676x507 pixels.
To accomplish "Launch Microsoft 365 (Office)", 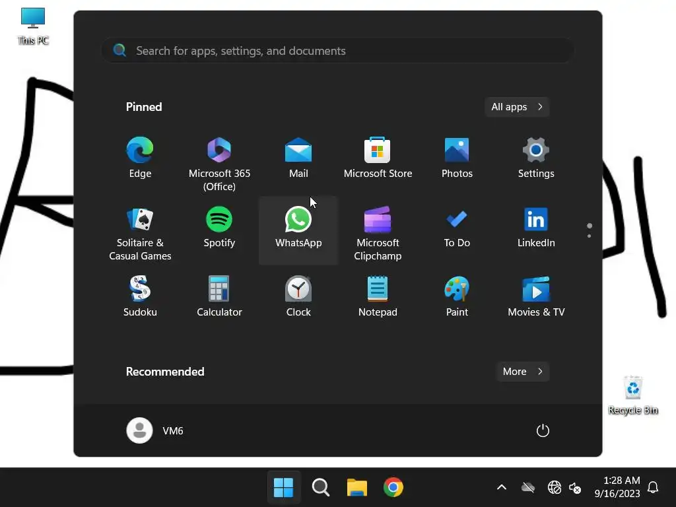I will click(219, 164).
